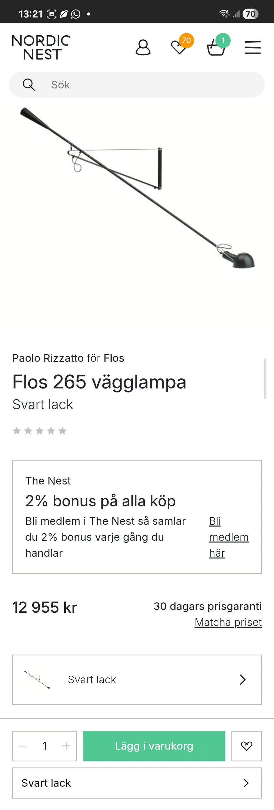Toggle favorite heart next to add-to-cart
The height and width of the screenshot is (810, 274).
pyautogui.click(x=246, y=746)
